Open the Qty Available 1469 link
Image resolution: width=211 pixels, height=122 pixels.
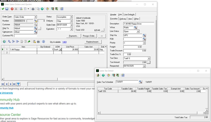pyautogui.click(x=64, y=42)
